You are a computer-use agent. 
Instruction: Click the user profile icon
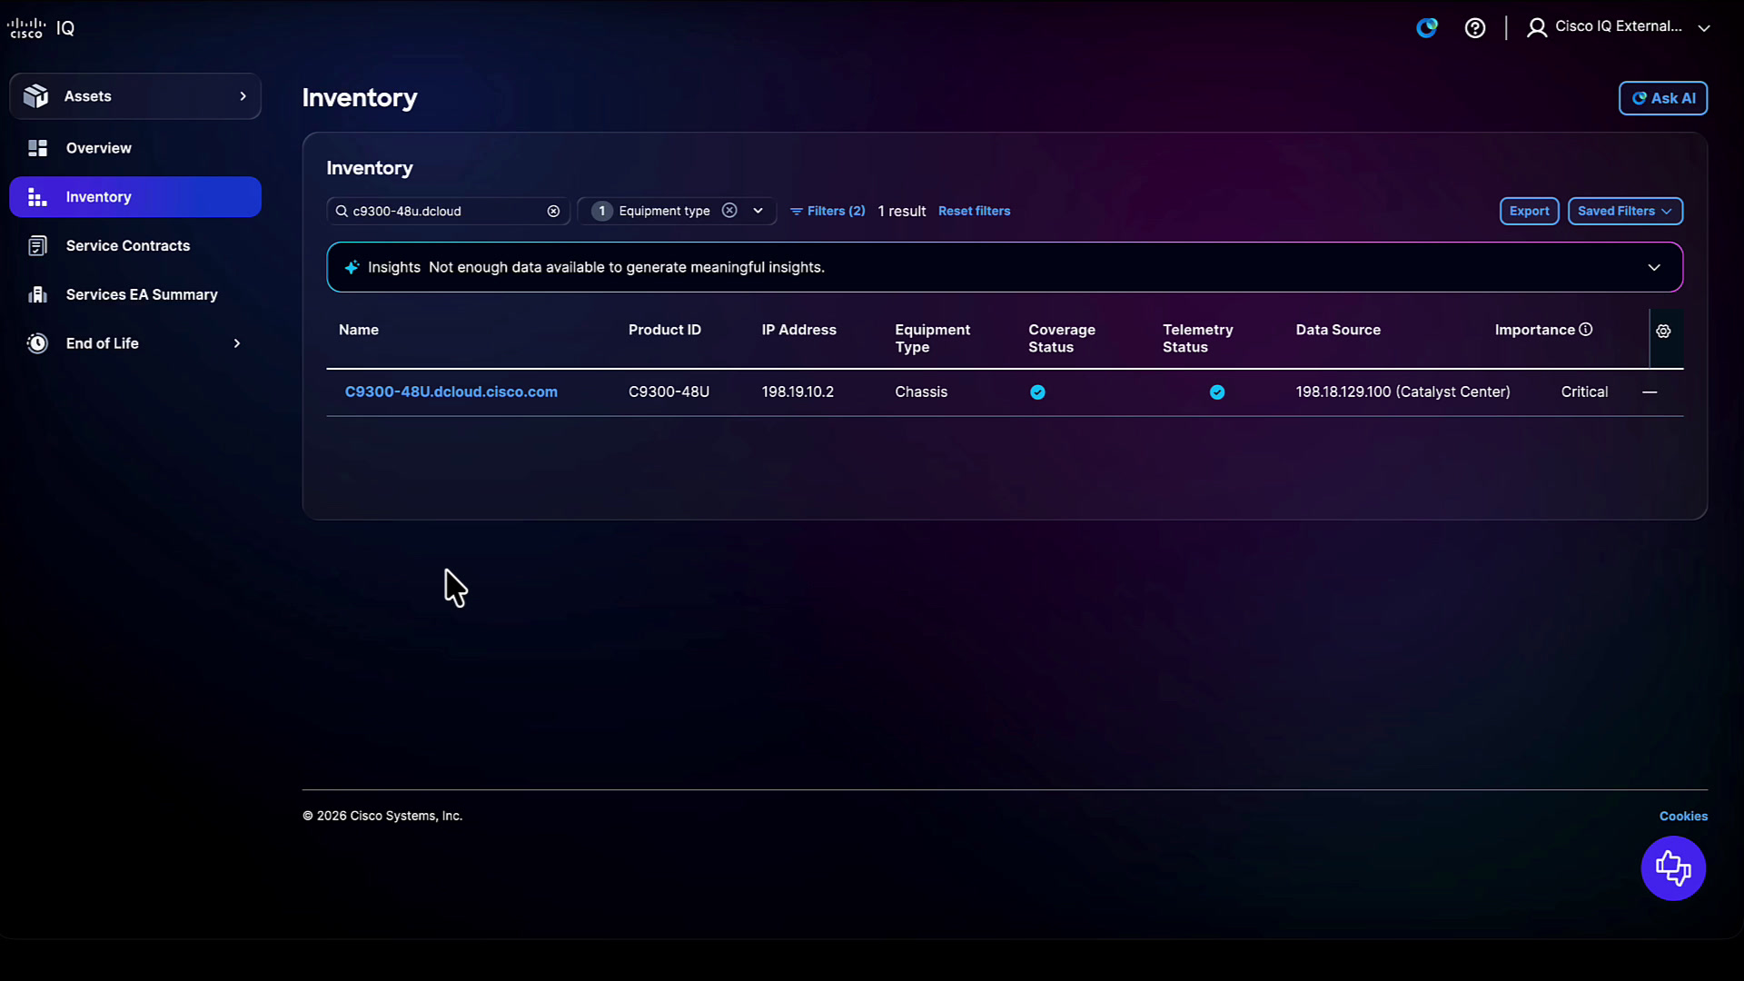coord(1537,28)
